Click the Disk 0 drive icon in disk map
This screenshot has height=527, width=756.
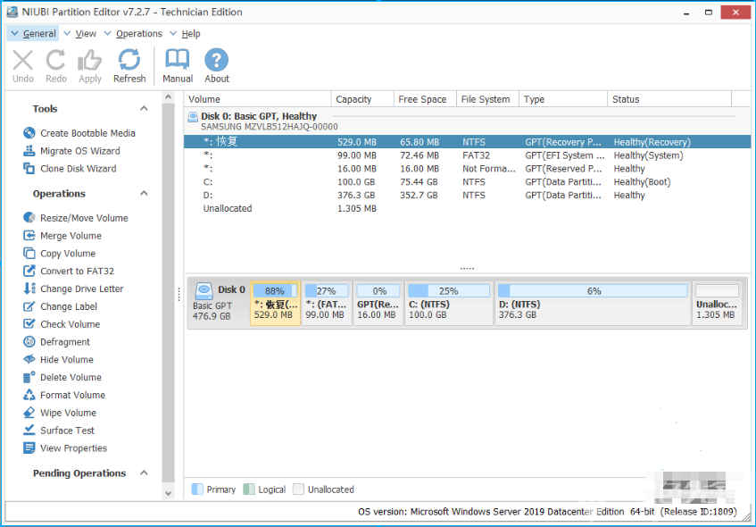204,290
